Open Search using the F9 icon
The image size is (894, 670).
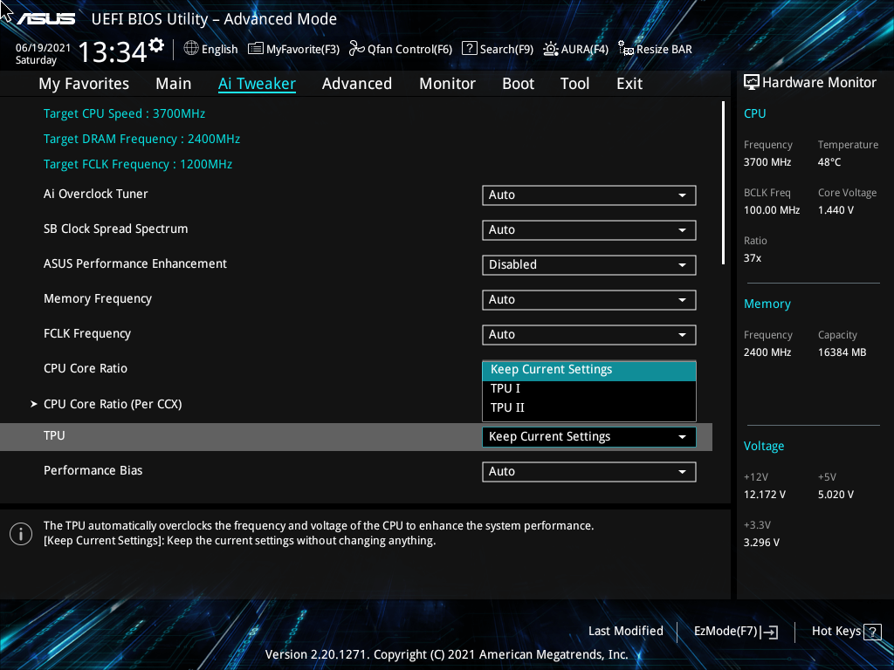[469, 49]
